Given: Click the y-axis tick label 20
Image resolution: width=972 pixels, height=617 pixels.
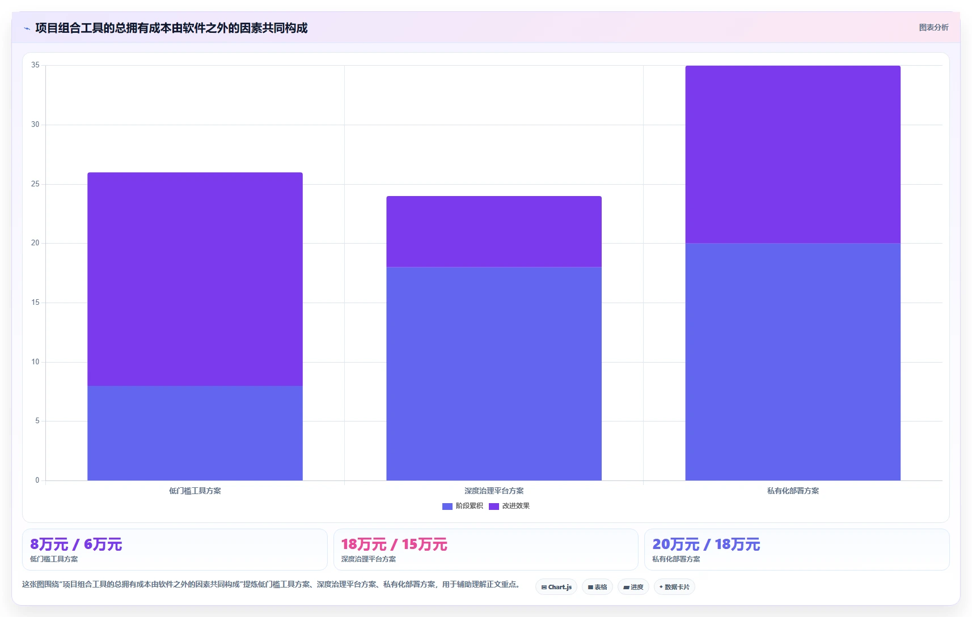Looking at the screenshot, I should point(35,243).
